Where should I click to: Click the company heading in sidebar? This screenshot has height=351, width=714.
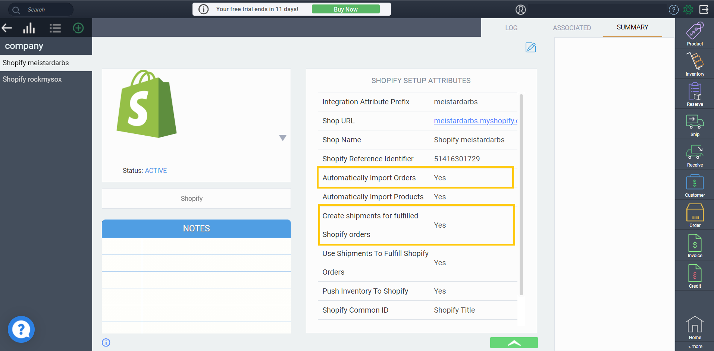[x=24, y=46]
